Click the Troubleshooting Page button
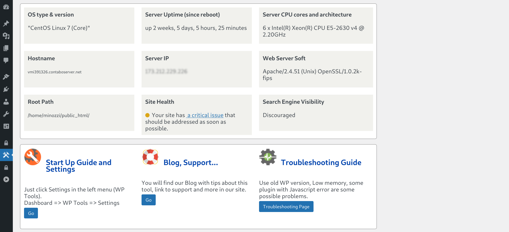 [286, 207]
